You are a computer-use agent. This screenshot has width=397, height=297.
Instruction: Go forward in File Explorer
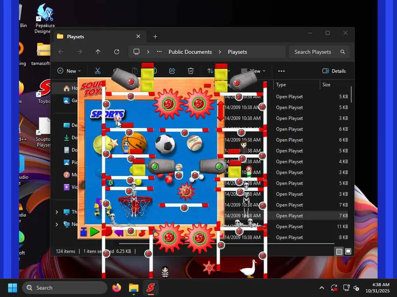[79, 52]
